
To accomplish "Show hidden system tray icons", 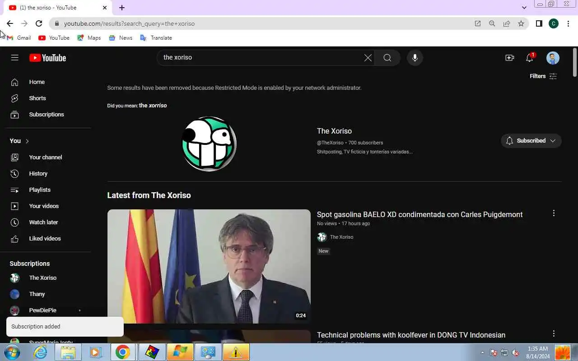I will [482, 353].
